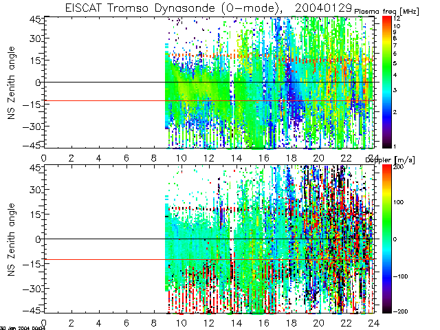Screen dimensions: 440x330
Task: Click the '1' tick on plasma frequency colorbar
Action: [395, 146]
